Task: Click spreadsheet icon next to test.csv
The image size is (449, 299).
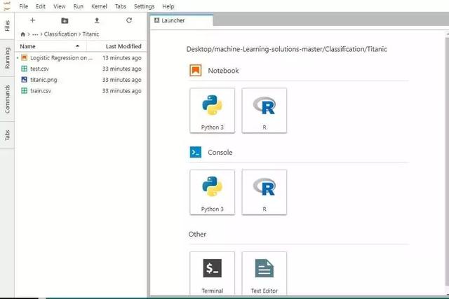Action: 25,69
